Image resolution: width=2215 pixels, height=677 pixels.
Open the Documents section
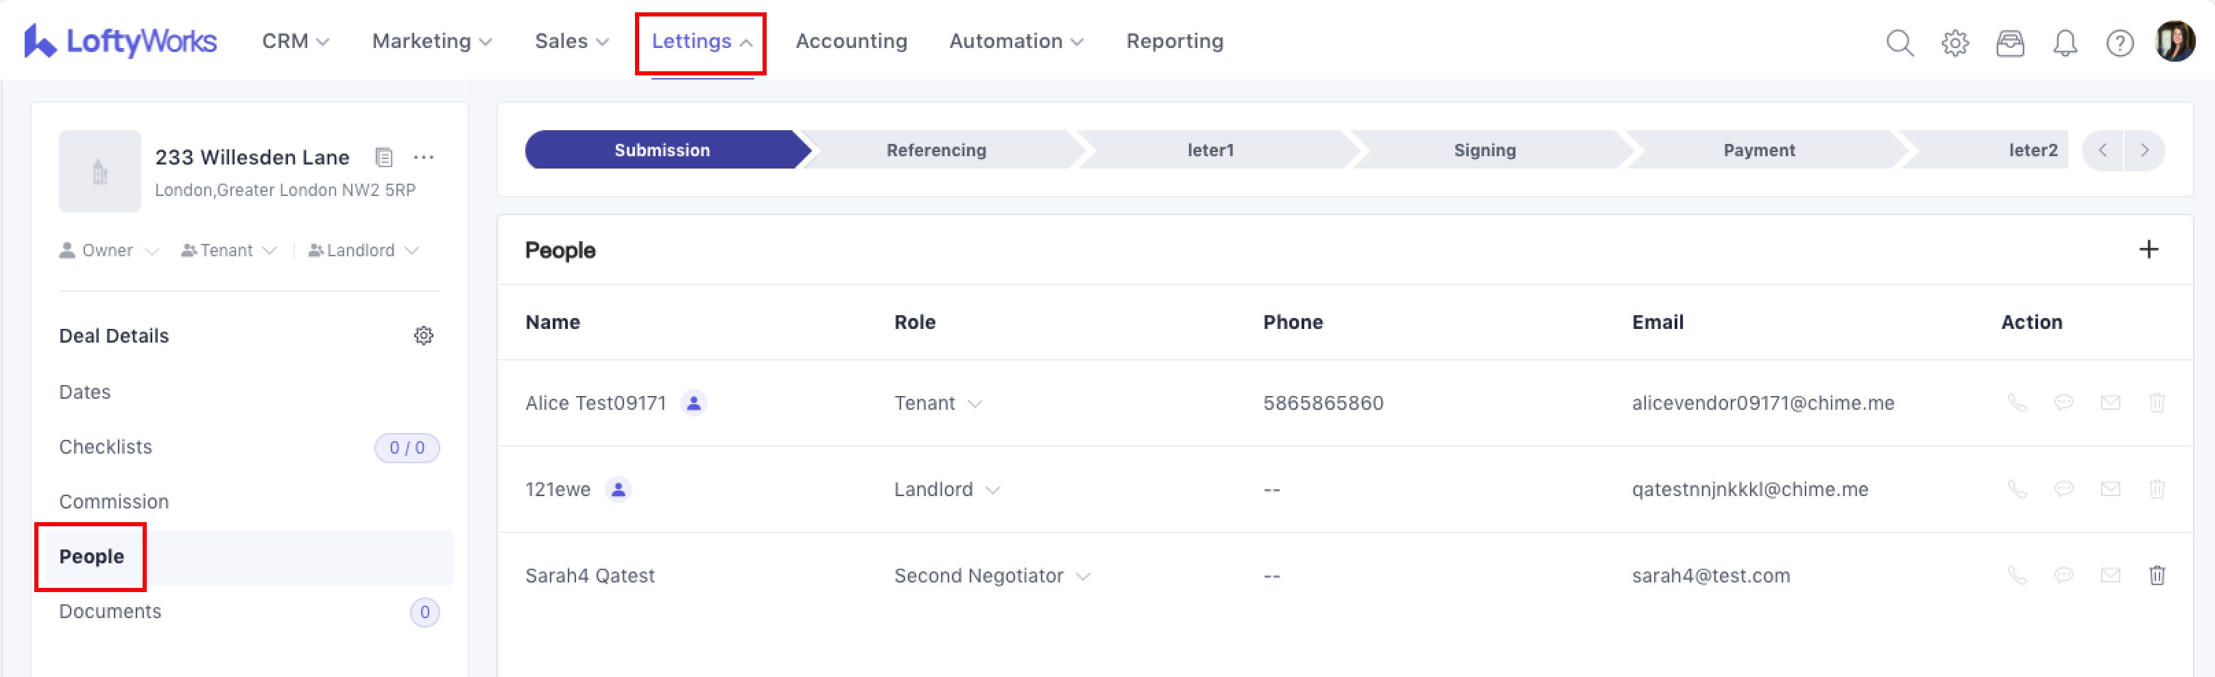pyautogui.click(x=110, y=611)
